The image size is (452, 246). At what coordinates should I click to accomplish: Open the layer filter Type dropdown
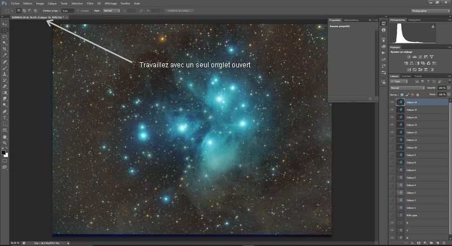tap(399, 81)
